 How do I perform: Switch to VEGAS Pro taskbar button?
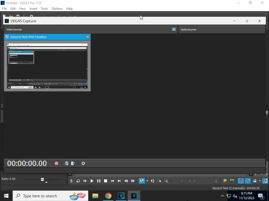coord(121,196)
